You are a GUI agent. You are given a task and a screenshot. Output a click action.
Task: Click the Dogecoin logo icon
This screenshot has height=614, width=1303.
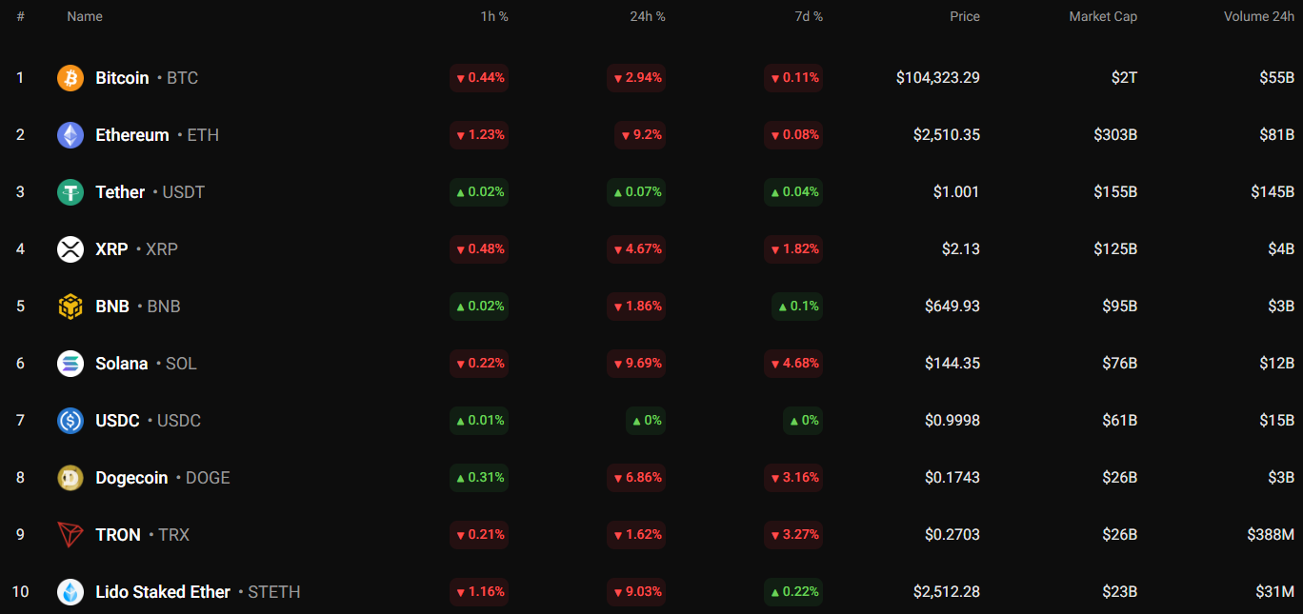point(70,478)
